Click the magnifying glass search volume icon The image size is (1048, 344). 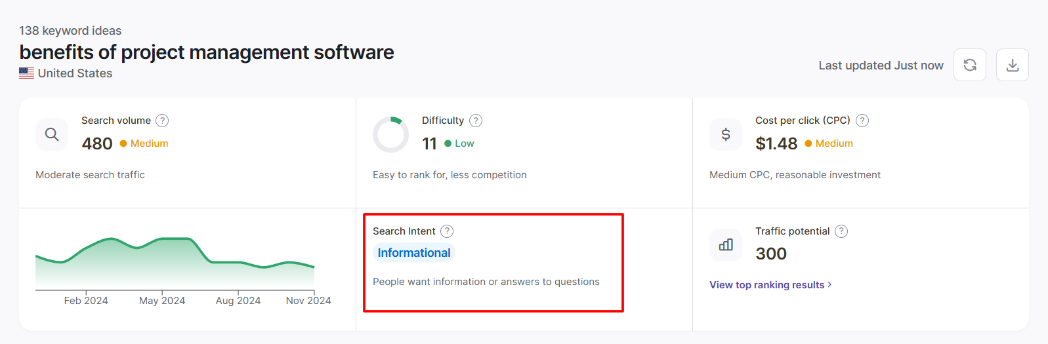(x=52, y=134)
